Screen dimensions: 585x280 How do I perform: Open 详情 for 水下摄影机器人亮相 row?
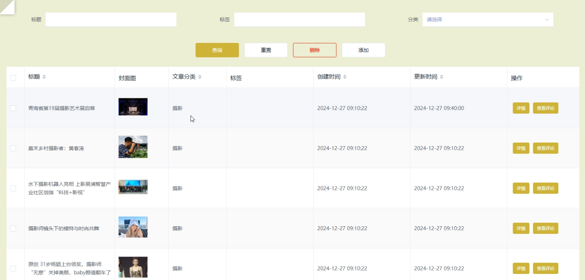pos(521,188)
